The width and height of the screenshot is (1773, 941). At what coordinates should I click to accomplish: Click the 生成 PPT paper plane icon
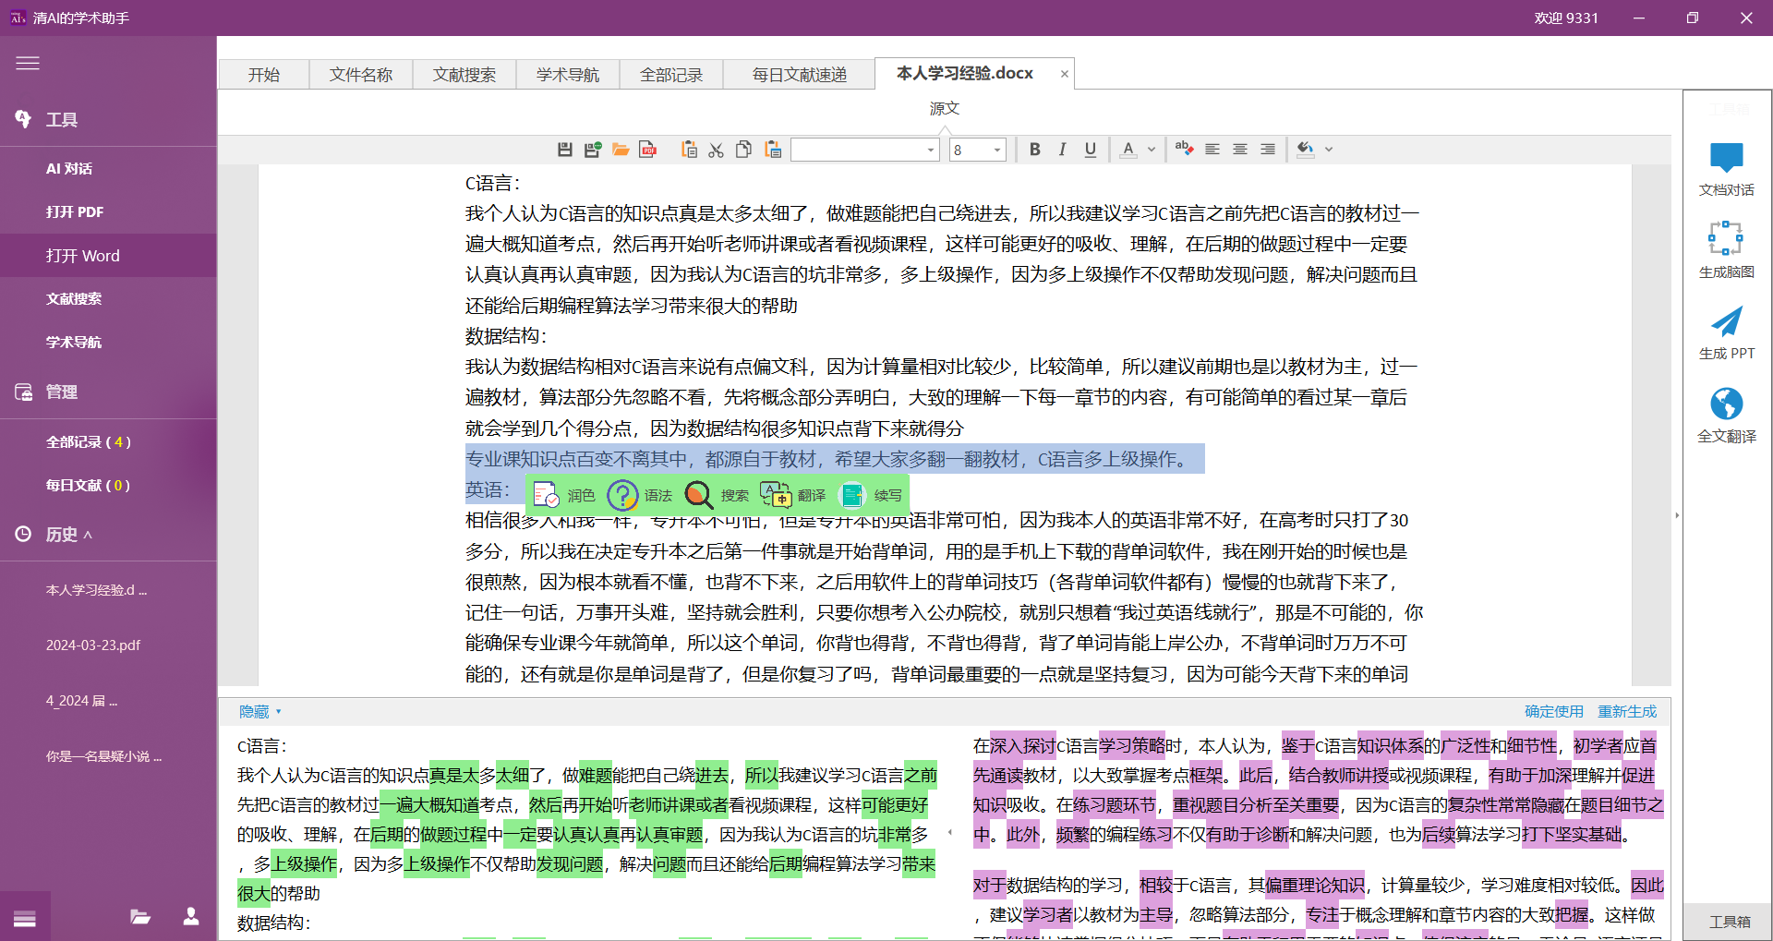pyautogui.click(x=1726, y=321)
